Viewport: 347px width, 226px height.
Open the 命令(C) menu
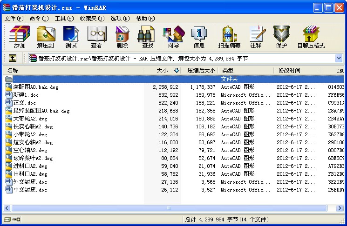click(x=39, y=19)
